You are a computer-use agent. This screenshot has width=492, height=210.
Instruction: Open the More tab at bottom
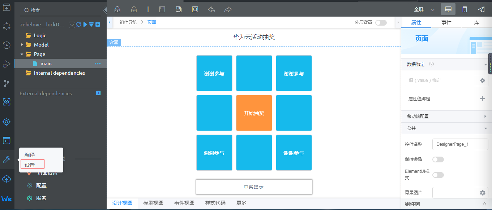click(x=241, y=203)
